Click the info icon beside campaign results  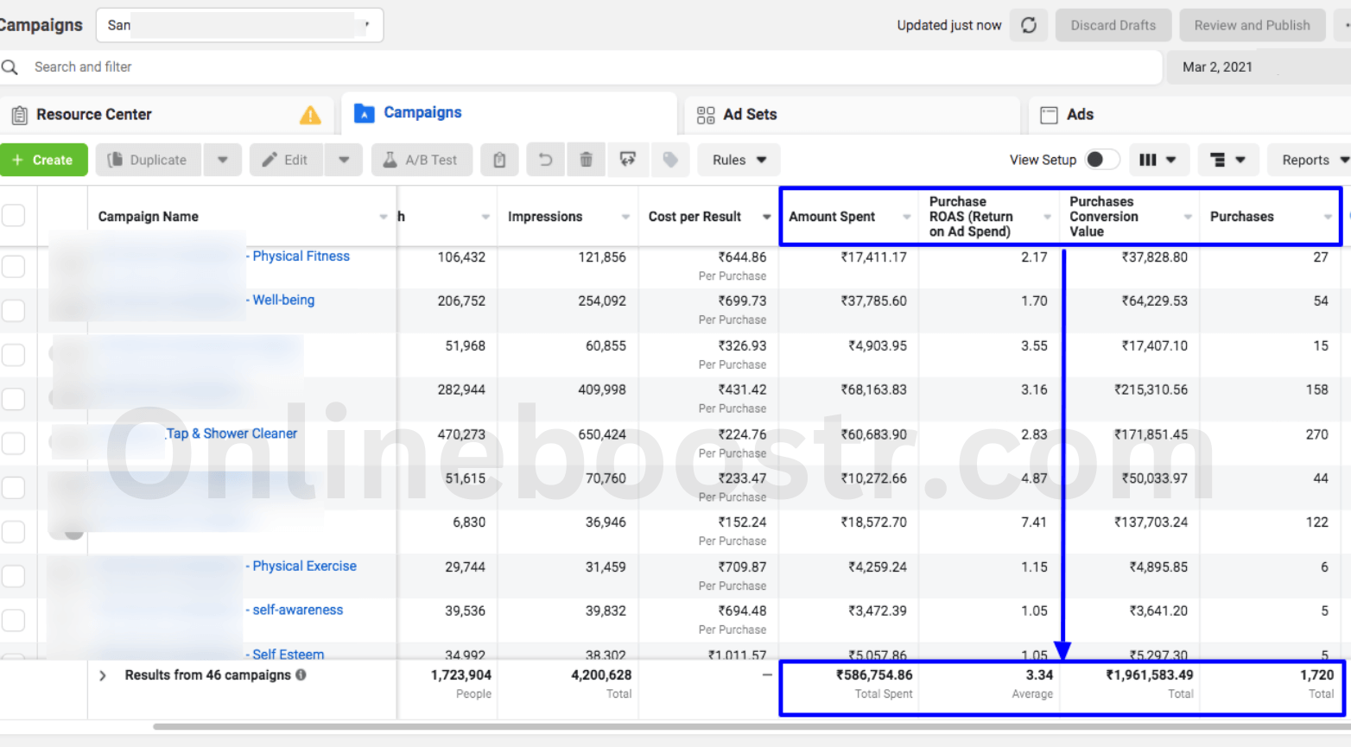301,674
